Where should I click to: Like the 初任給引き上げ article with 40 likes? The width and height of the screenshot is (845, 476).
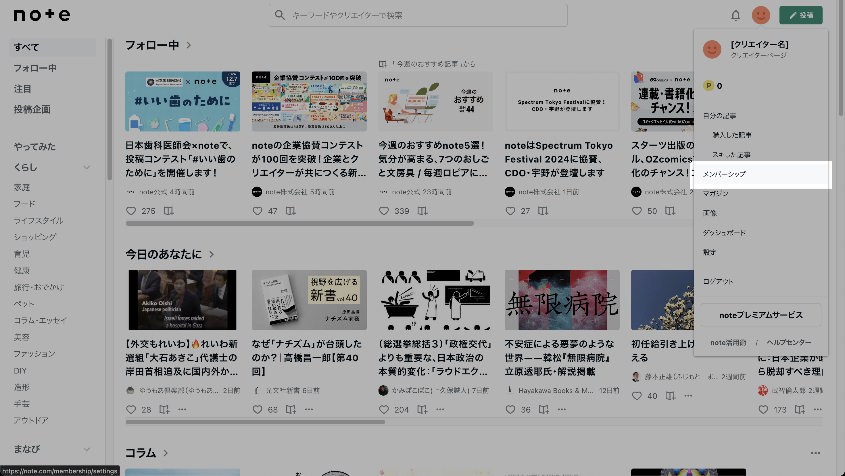pyautogui.click(x=637, y=396)
